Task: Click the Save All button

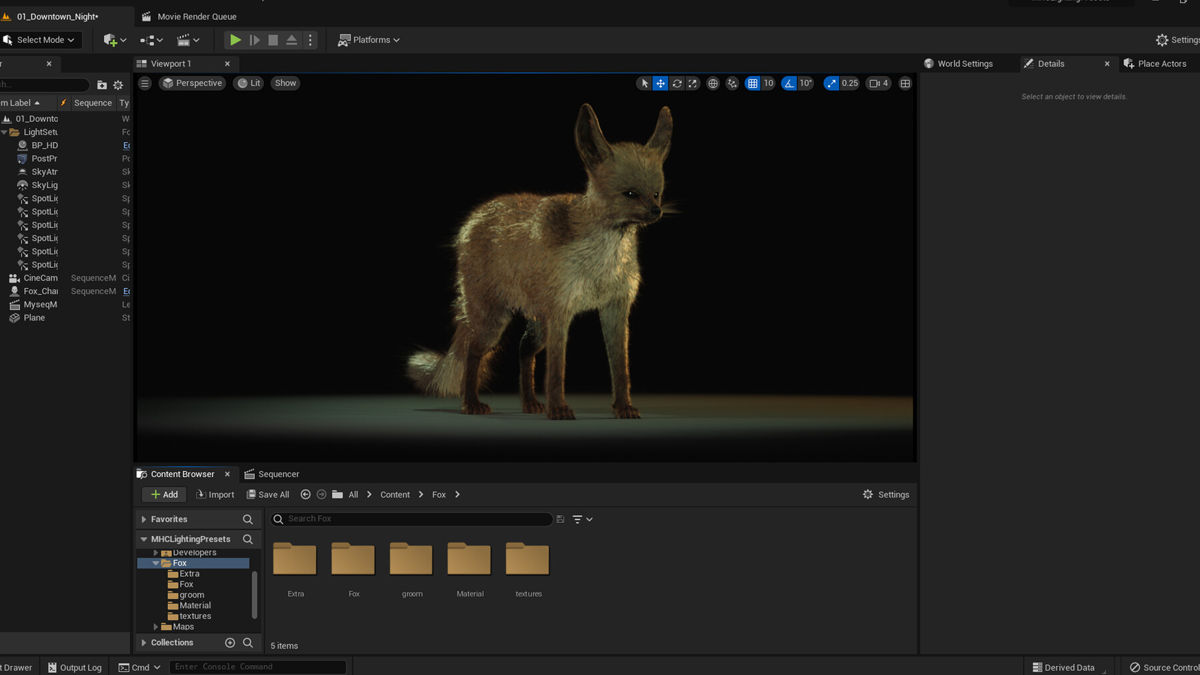Action: [268, 494]
